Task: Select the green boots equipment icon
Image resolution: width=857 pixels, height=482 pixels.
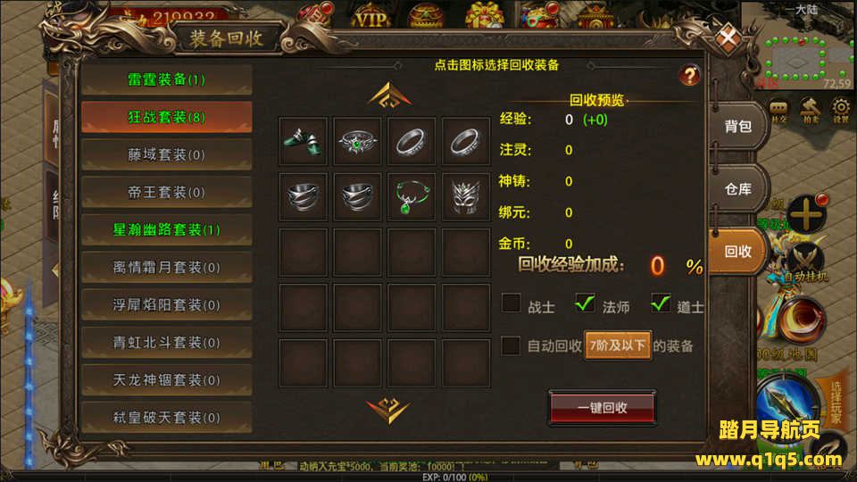Action: click(x=303, y=142)
